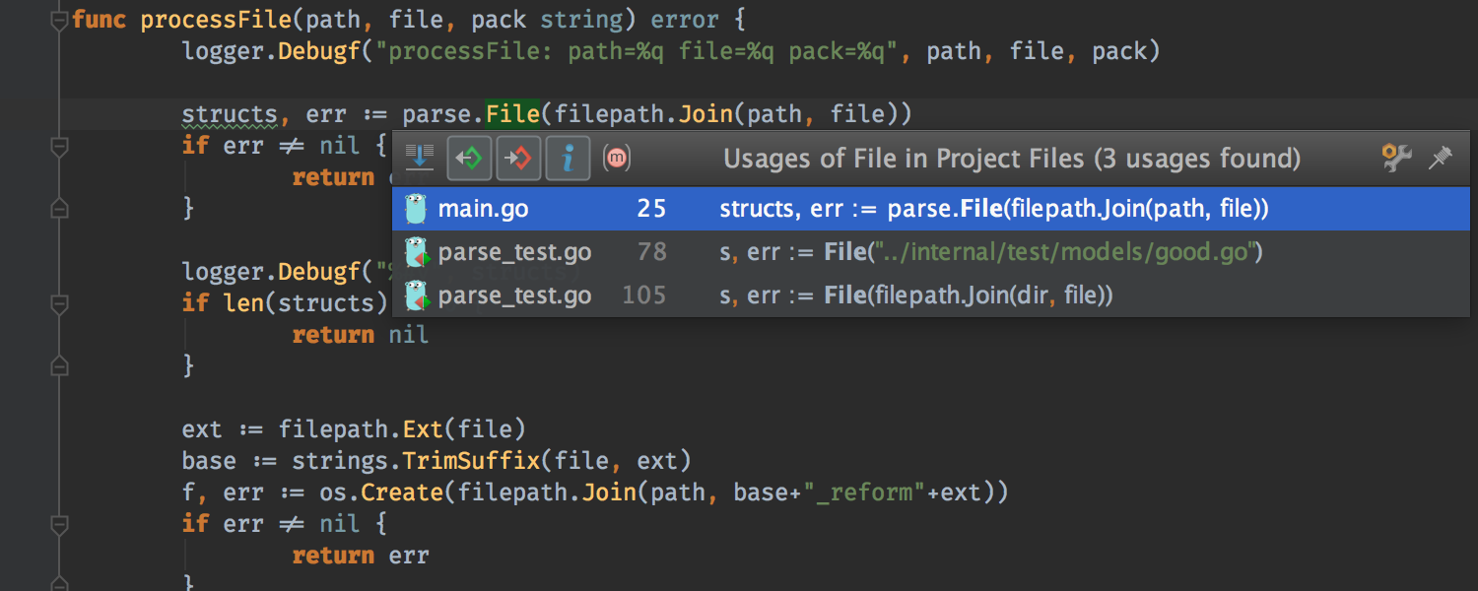Open usages popup settings wrench icon
The width and height of the screenshot is (1478, 591).
1397,158
